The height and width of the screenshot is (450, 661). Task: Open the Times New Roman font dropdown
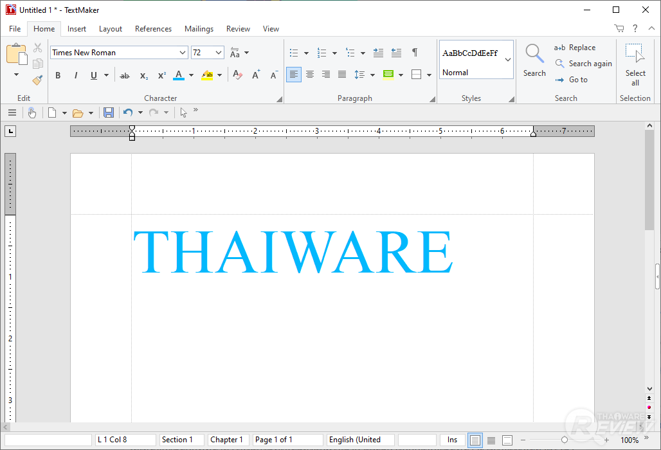coord(183,53)
